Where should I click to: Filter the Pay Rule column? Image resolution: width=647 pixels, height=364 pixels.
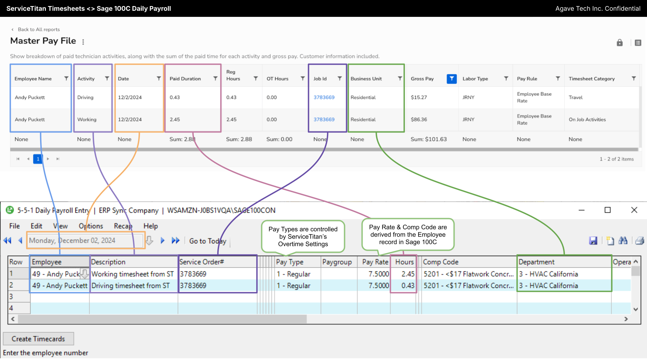point(558,78)
